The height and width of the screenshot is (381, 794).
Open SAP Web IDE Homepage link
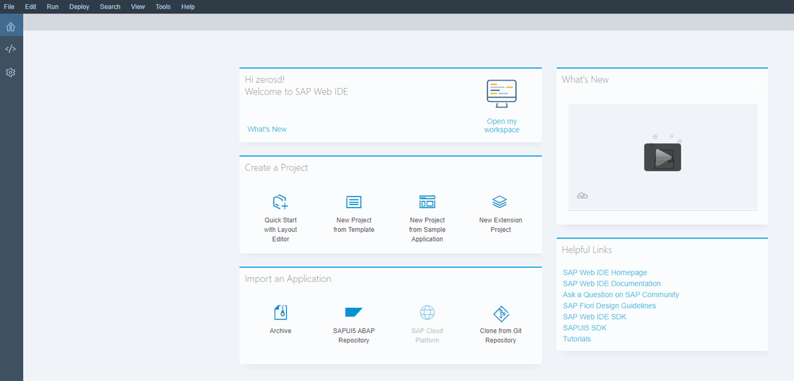click(x=605, y=273)
